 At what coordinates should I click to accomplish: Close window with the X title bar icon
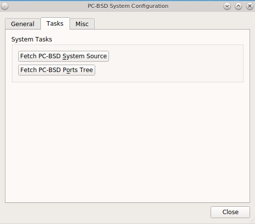pyautogui.click(x=250, y=6)
